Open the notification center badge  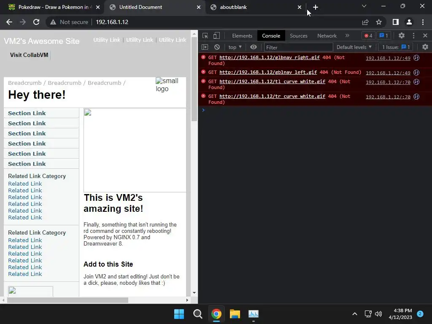coord(420,313)
